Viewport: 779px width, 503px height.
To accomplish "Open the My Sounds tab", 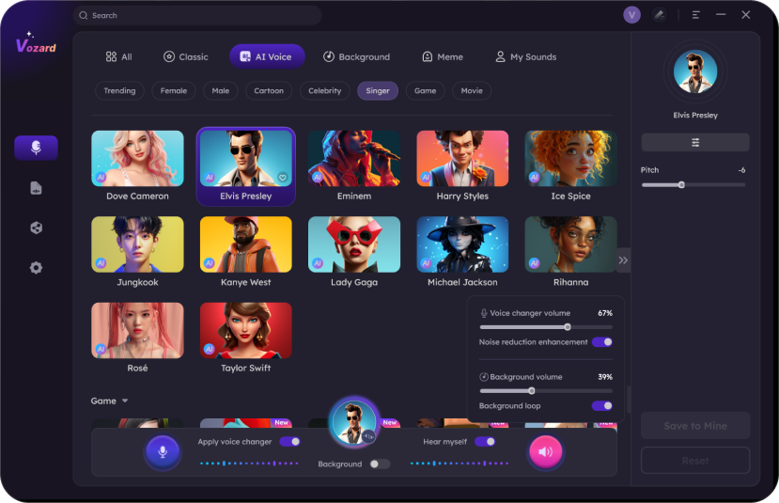I will [525, 56].
